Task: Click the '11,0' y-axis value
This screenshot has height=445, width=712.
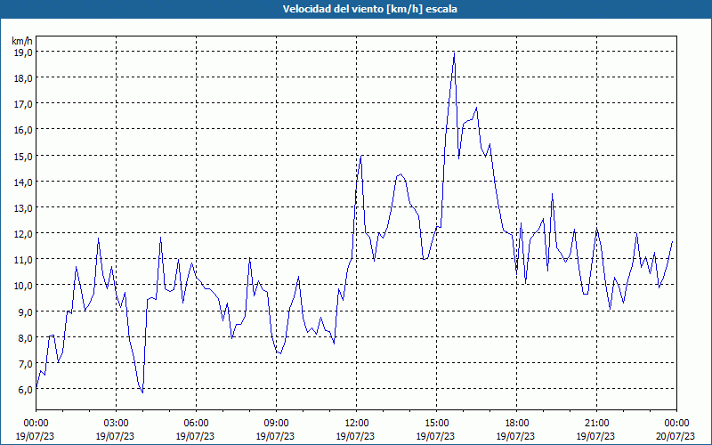Action: click(23, 260)
